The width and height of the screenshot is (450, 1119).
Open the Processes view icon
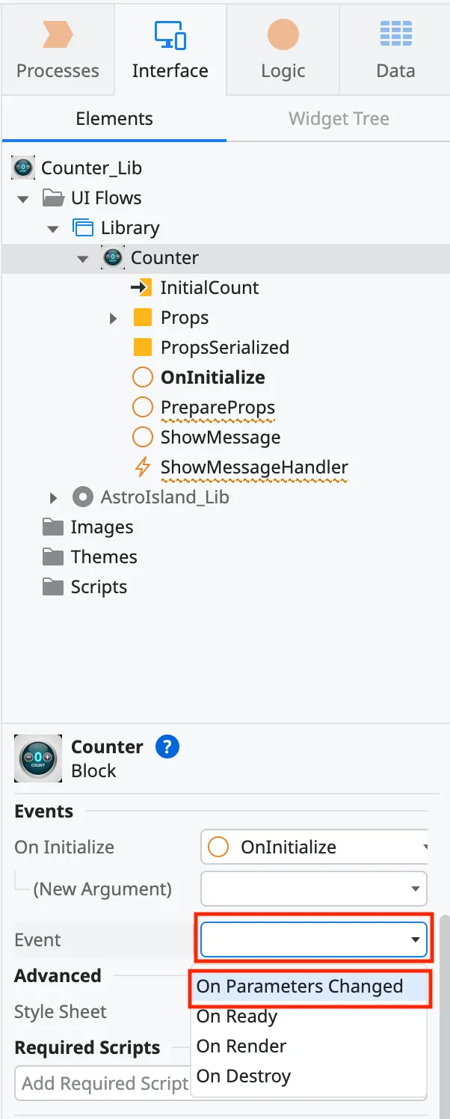(58, 33)
